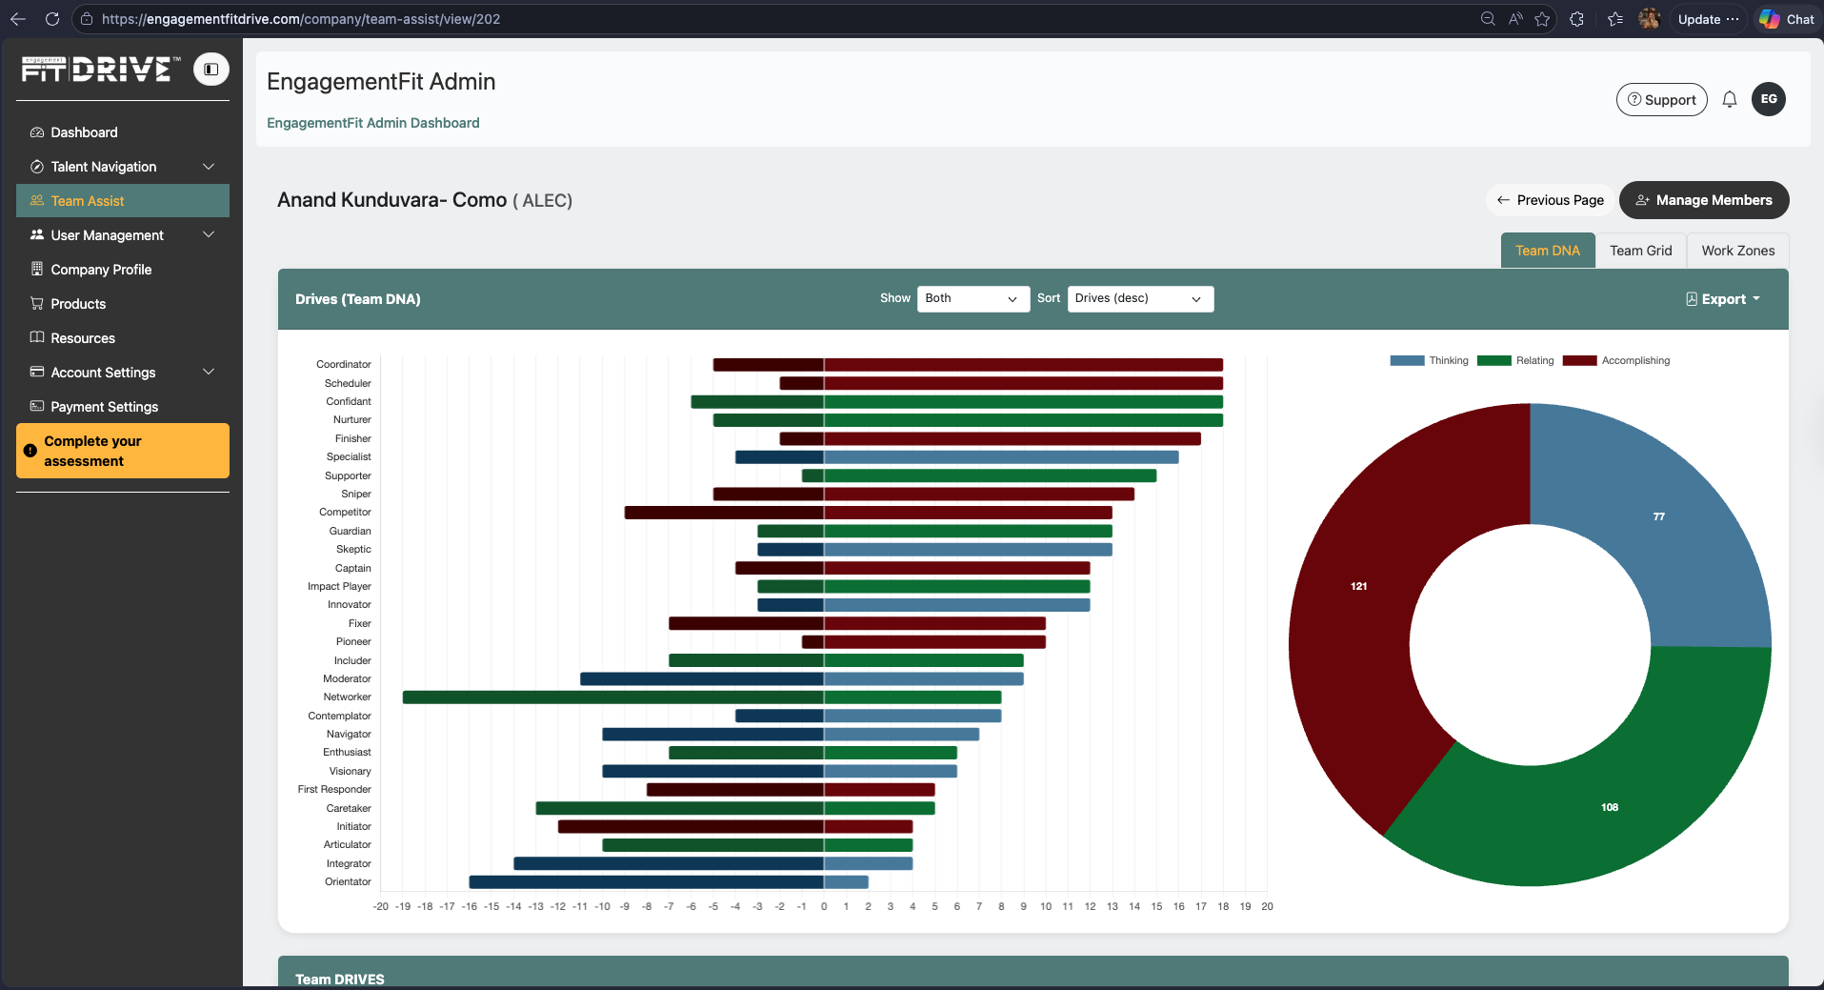1824x990 pixels.
Task: Click the Payment Settings card icon
Action: click(37, 407)
